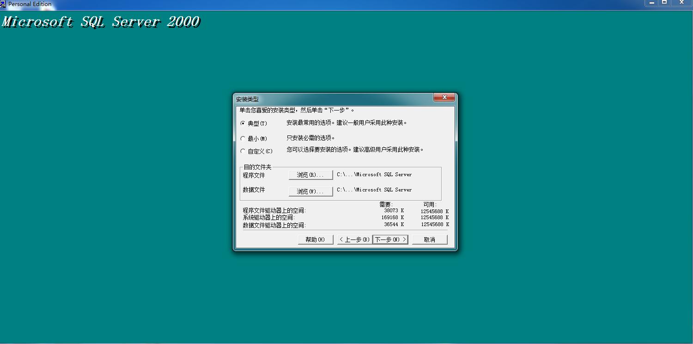Image resolution: width=693 pixels, height=344 pixels.
Task: Click the data files destination path
Action: tap(374, 190)
